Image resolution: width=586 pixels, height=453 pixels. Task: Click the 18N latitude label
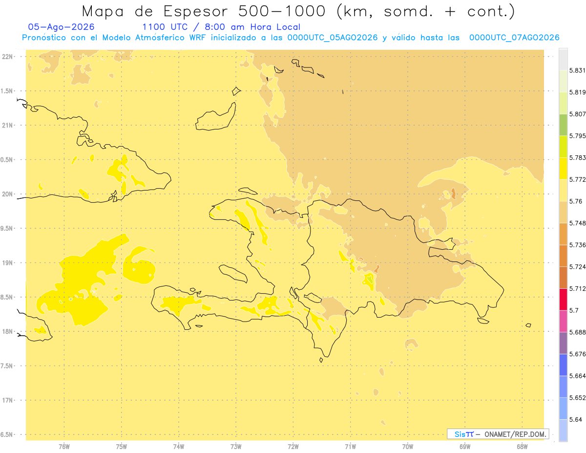(x=8, y=332)
